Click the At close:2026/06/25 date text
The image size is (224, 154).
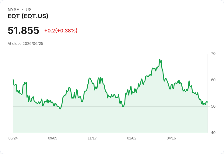click(x=25, y=44)
